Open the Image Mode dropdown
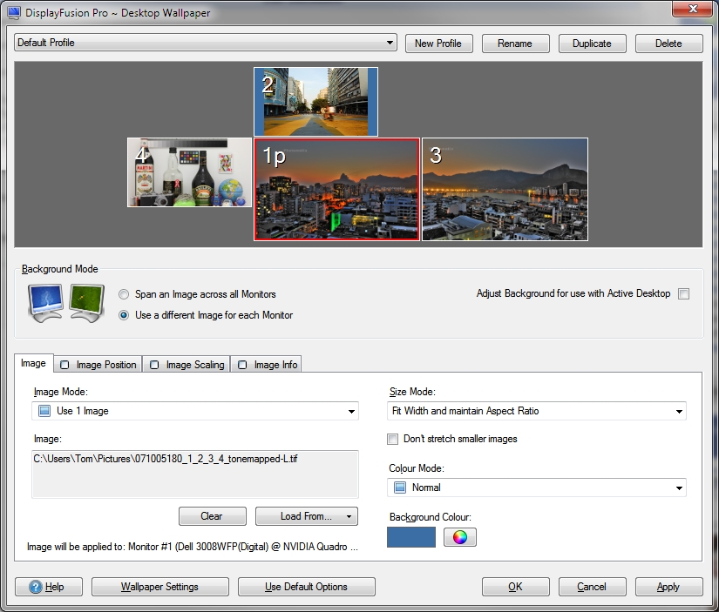This screenshot has height=612, width=719. (x=195, y=411)
